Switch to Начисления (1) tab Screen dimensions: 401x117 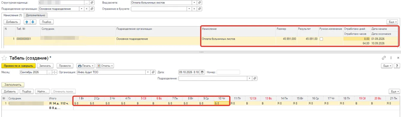point(12,15)
